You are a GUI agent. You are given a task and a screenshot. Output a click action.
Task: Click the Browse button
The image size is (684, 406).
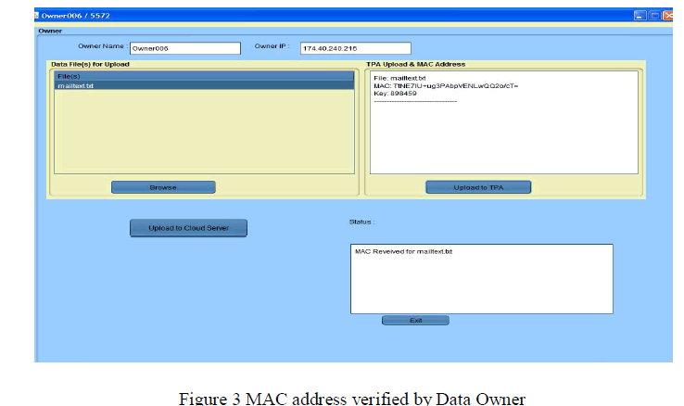click(x=163, y=187)
